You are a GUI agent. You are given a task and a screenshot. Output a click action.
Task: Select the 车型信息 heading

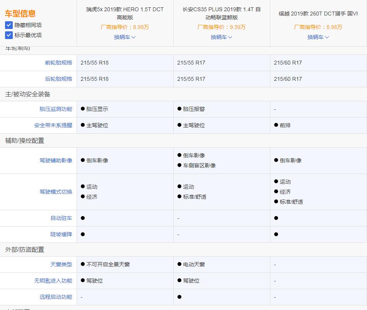pos(20,14)
